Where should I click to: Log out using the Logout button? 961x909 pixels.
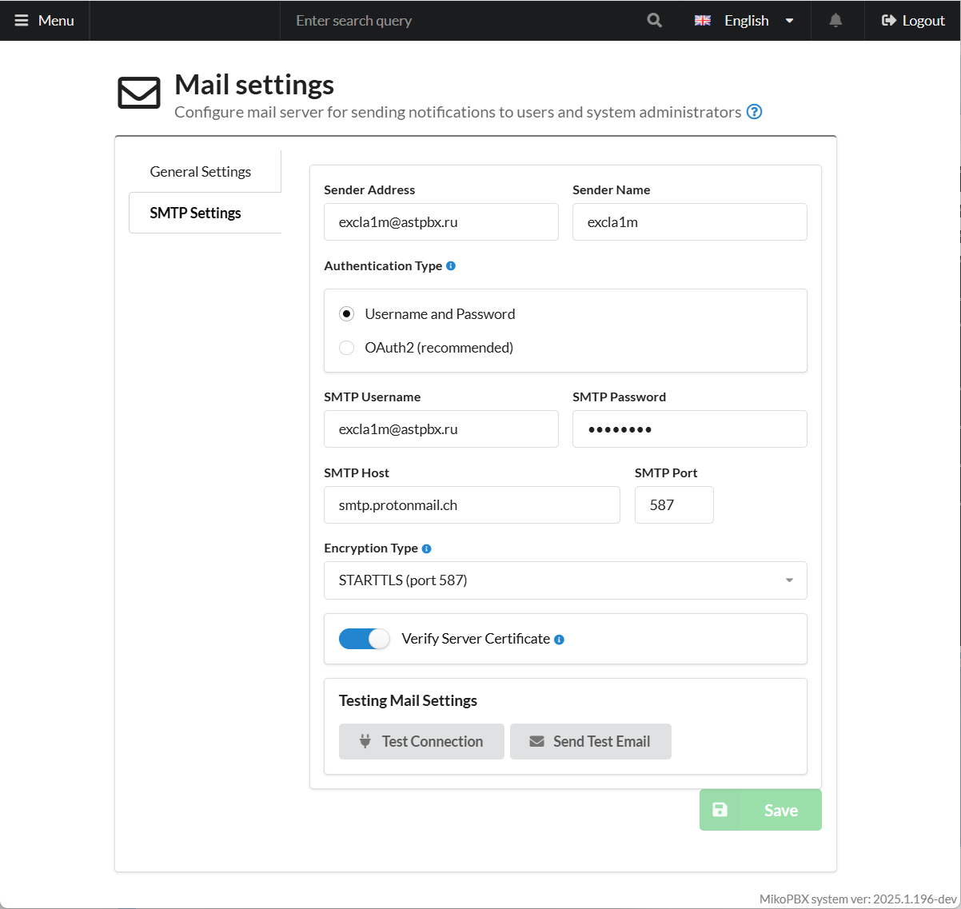click(913, 21)
